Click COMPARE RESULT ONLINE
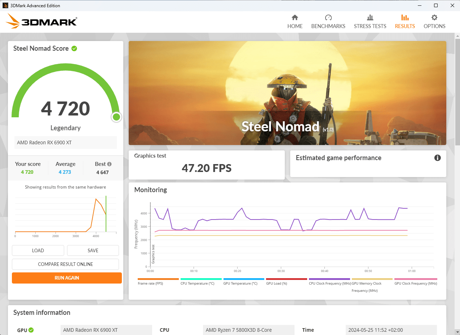The image size is (460, 335). pos(65,264)
